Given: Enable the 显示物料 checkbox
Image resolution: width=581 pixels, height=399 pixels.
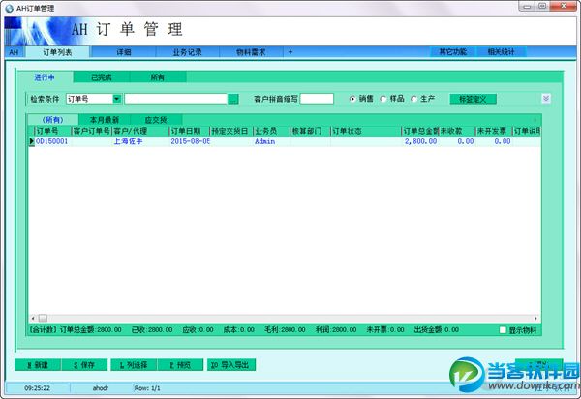Looking at the screenshot, I should pyautogui.click(x=503, y=330).
